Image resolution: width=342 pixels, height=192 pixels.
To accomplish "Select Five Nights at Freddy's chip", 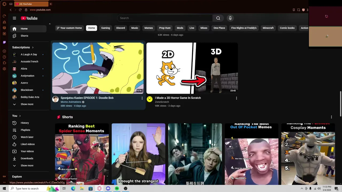I will tap(244, 28).
